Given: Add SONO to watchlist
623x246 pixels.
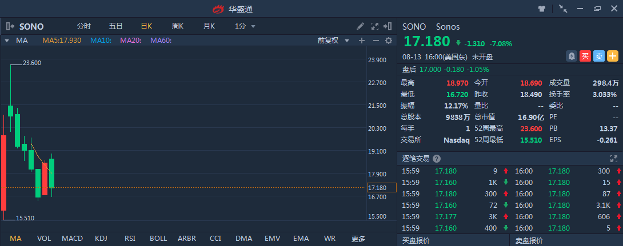Looking at the screenshot, I should (613, 56).
